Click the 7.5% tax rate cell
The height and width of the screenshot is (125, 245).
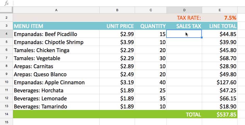click(220, 18)
